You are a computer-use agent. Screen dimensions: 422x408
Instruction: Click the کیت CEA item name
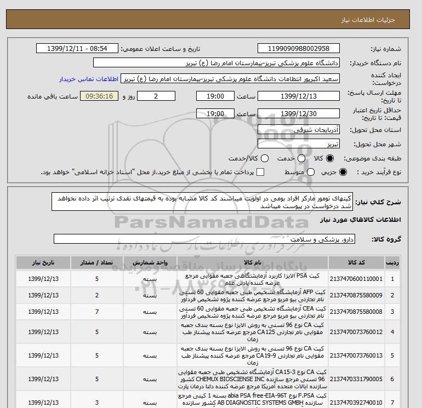coord(253,312)
